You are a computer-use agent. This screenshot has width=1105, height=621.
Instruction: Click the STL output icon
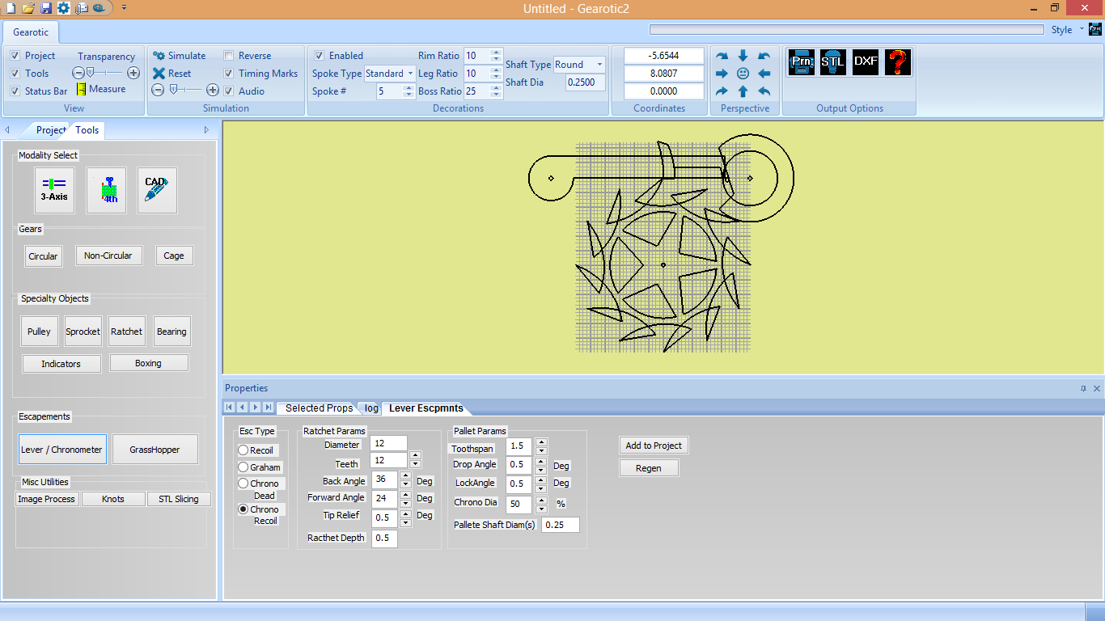832,62
